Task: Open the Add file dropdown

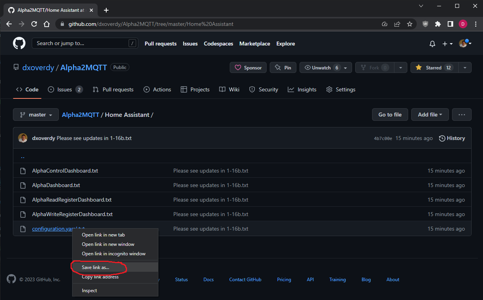Action: pyautogui.click(x=430, y=115)
